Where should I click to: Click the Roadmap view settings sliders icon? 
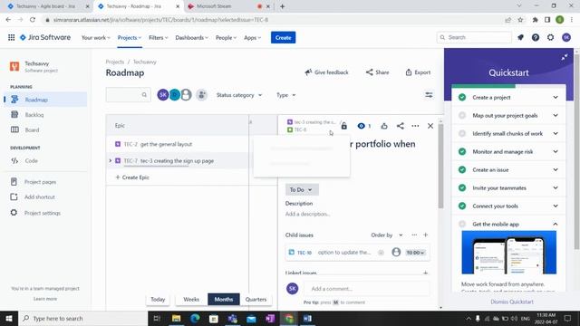[429, 95]
